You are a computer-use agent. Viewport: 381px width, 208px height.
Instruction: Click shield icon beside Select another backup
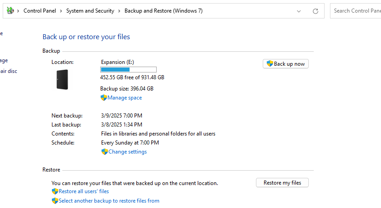tap(55, 201)
